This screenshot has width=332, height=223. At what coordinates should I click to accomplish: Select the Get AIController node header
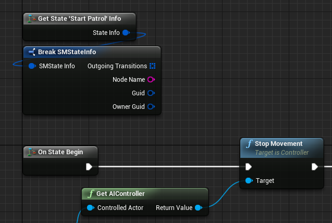[120, 194]
